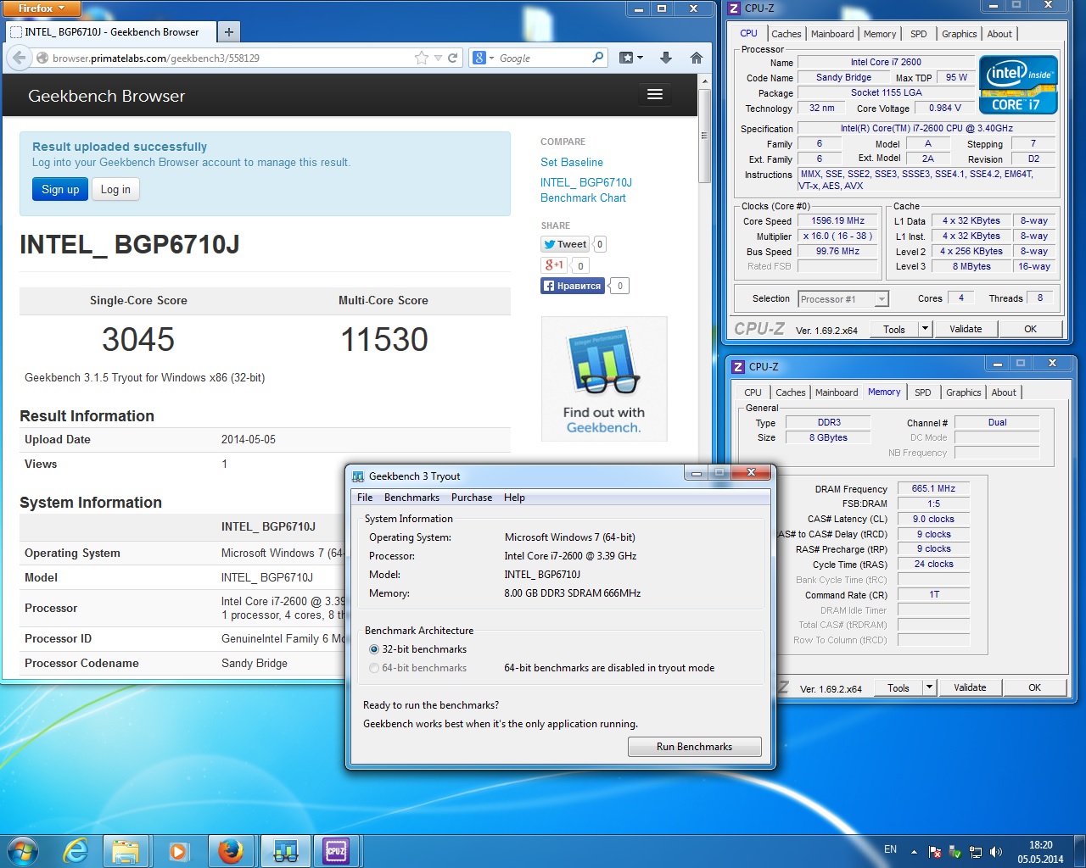Open the CPU tab in CPU-Z Memory window
The image size is (1086, 868).
click(x=753, y=392)
